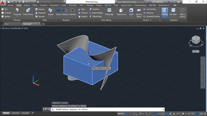Click the Add Jog tool
207x116 pixels.
[x=148, y=13]
